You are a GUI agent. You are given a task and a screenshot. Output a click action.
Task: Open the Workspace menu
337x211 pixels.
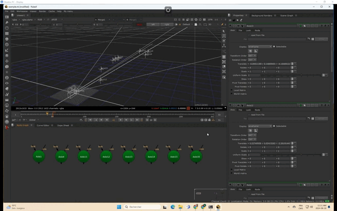pos(22,11)
